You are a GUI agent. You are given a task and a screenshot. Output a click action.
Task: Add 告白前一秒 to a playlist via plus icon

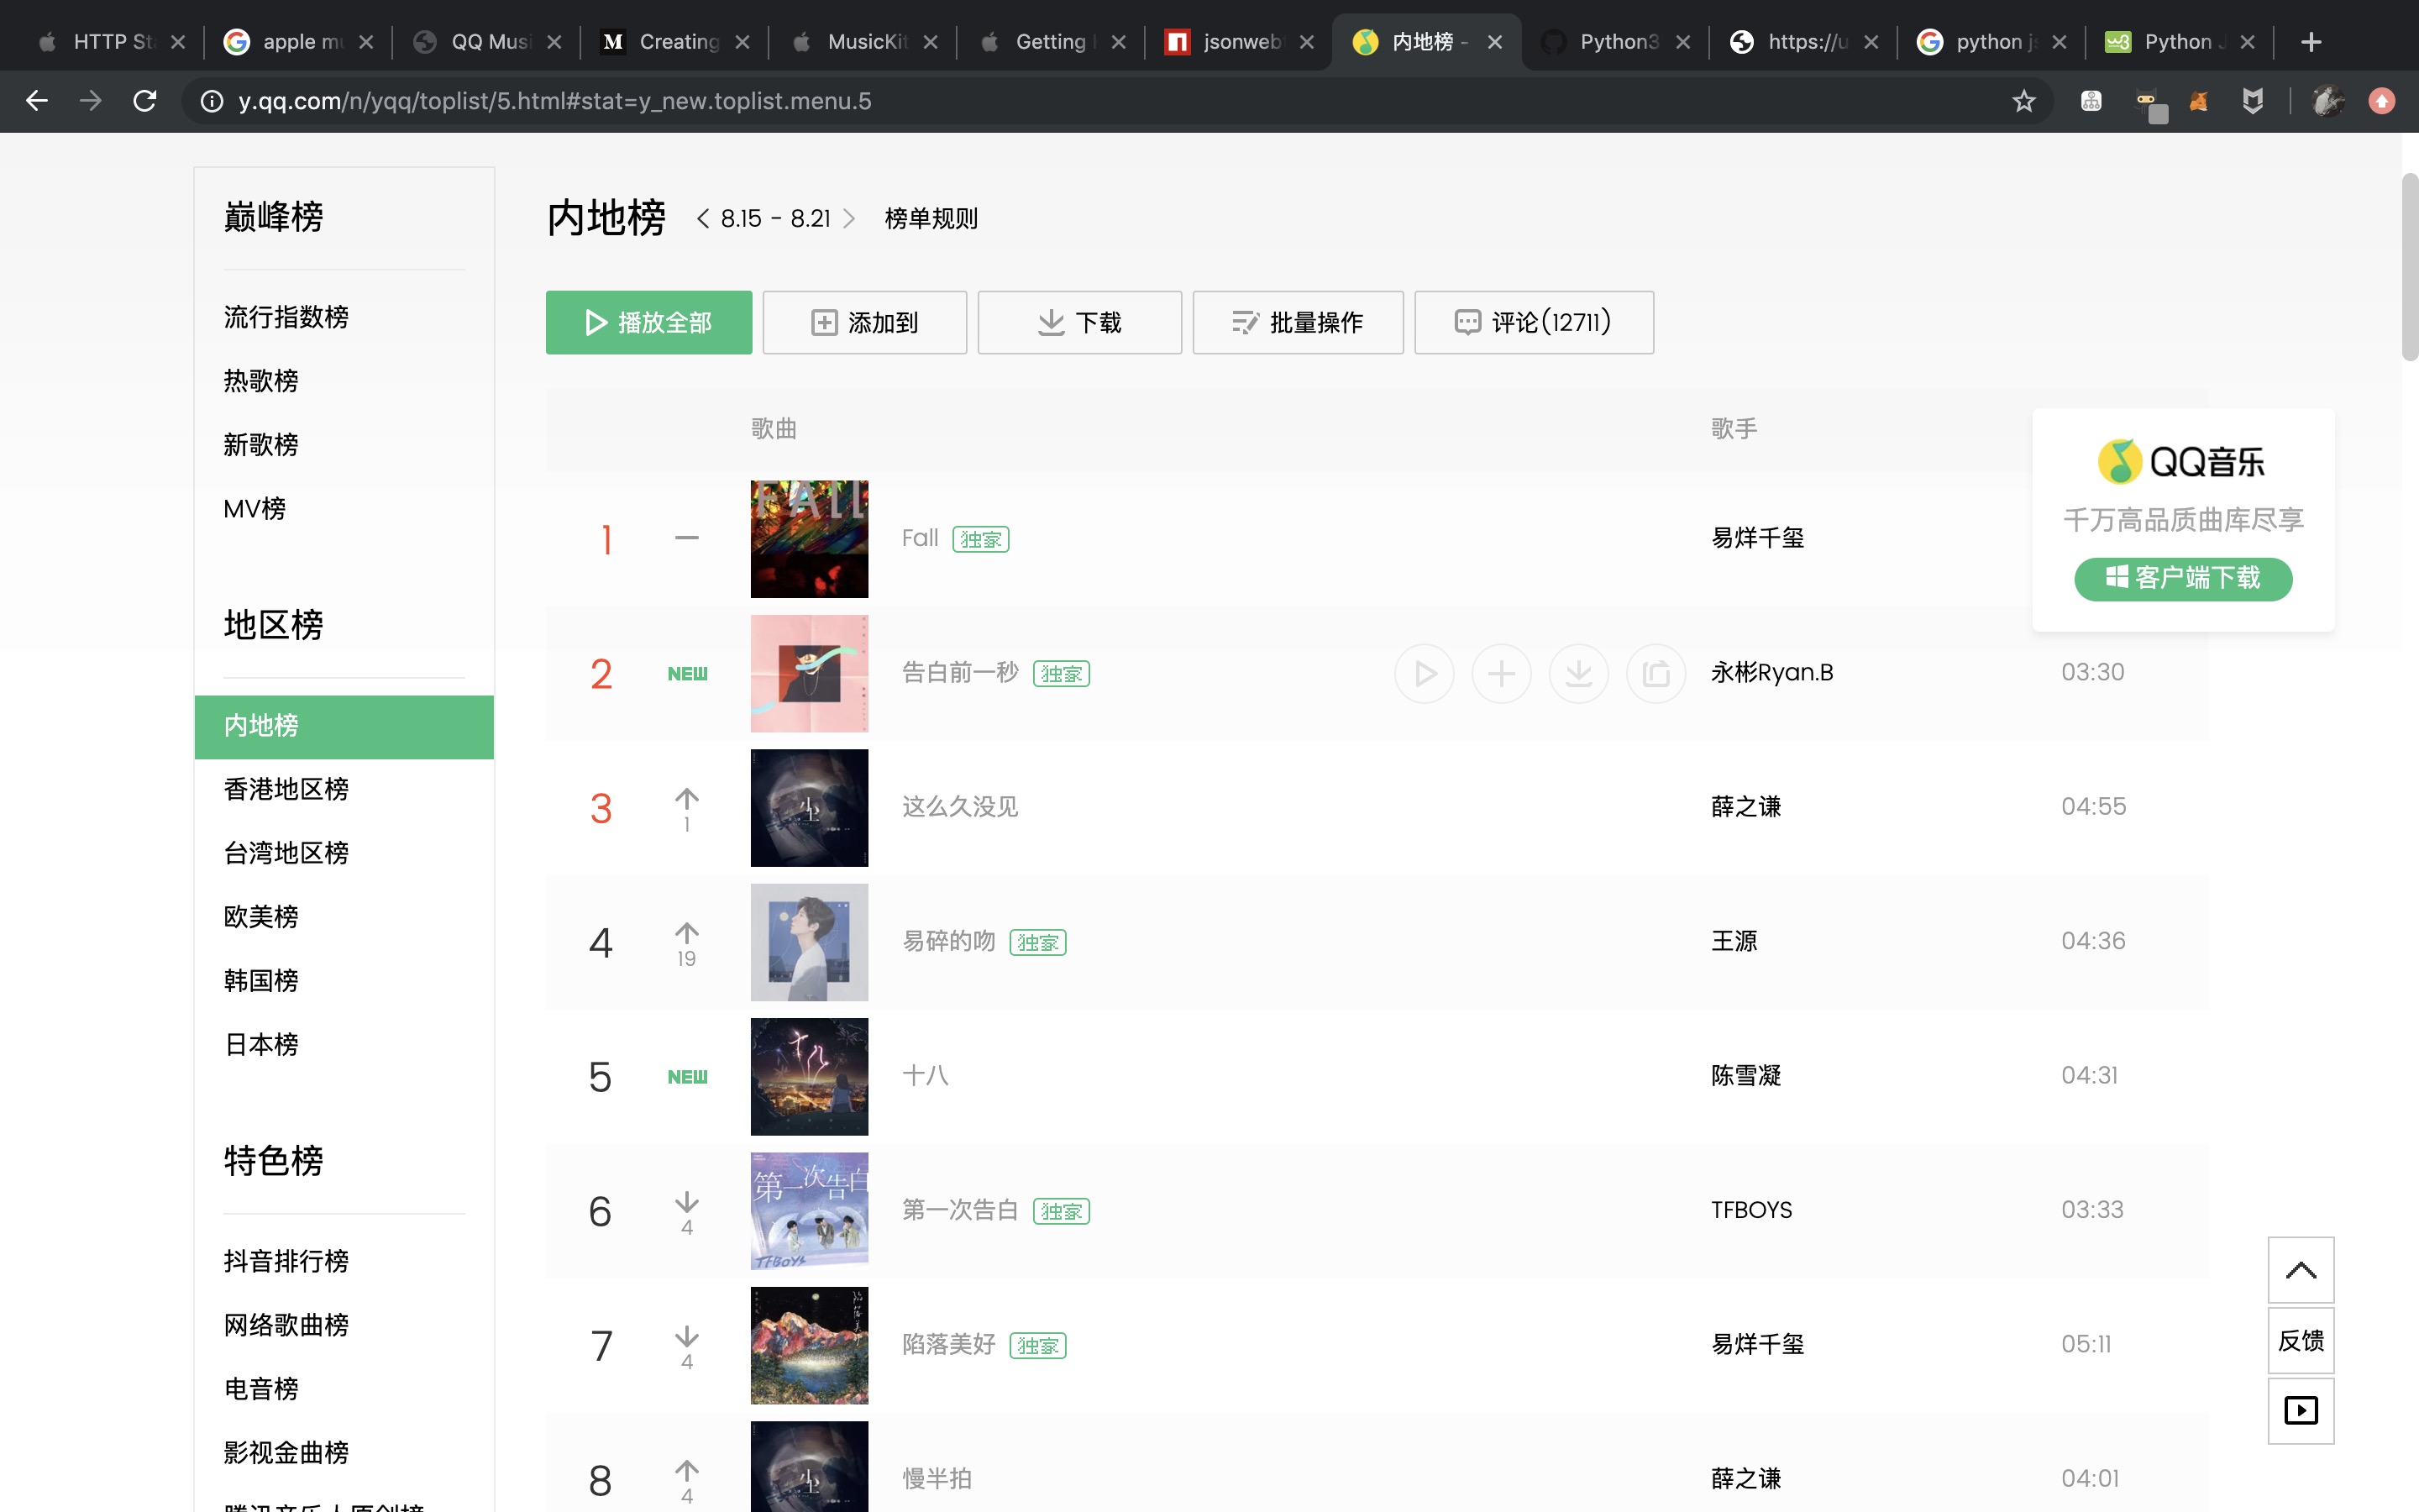point(1500,673)
